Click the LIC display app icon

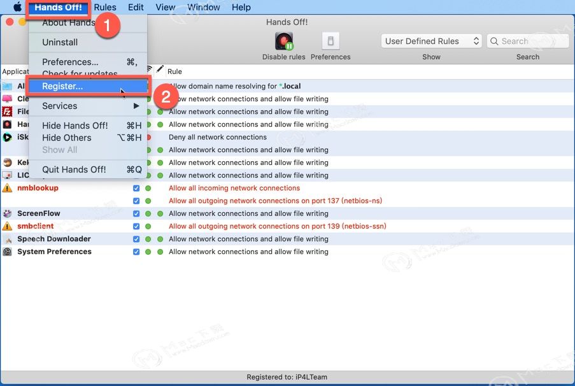(x=7, y=175)
